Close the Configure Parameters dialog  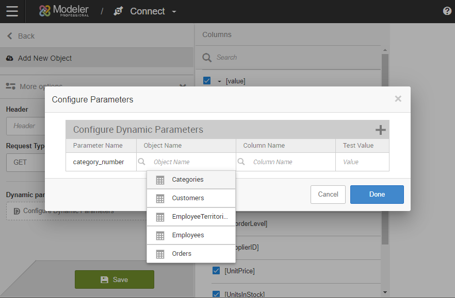[x=398, y=99]
